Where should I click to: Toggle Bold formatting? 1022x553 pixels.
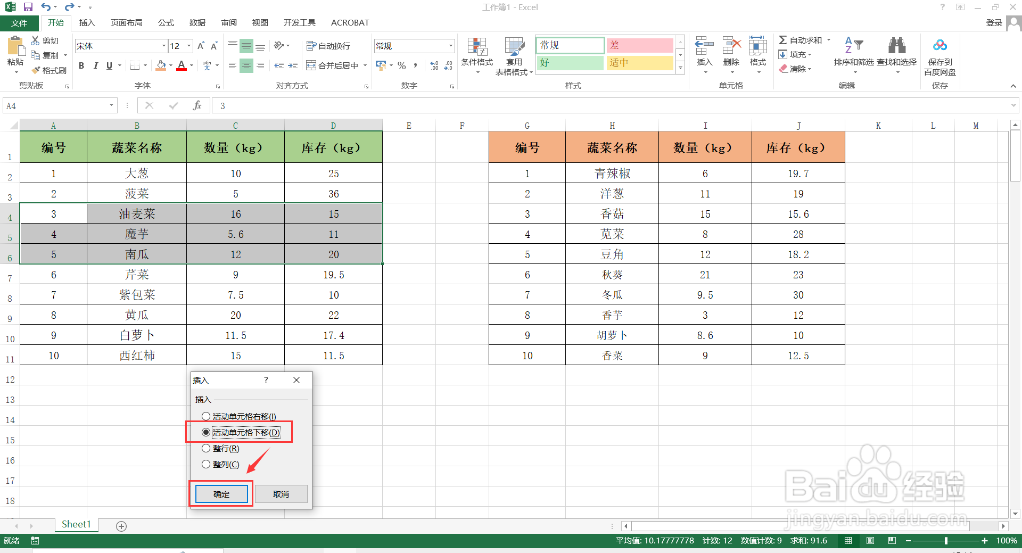click(x=81, y=65)
